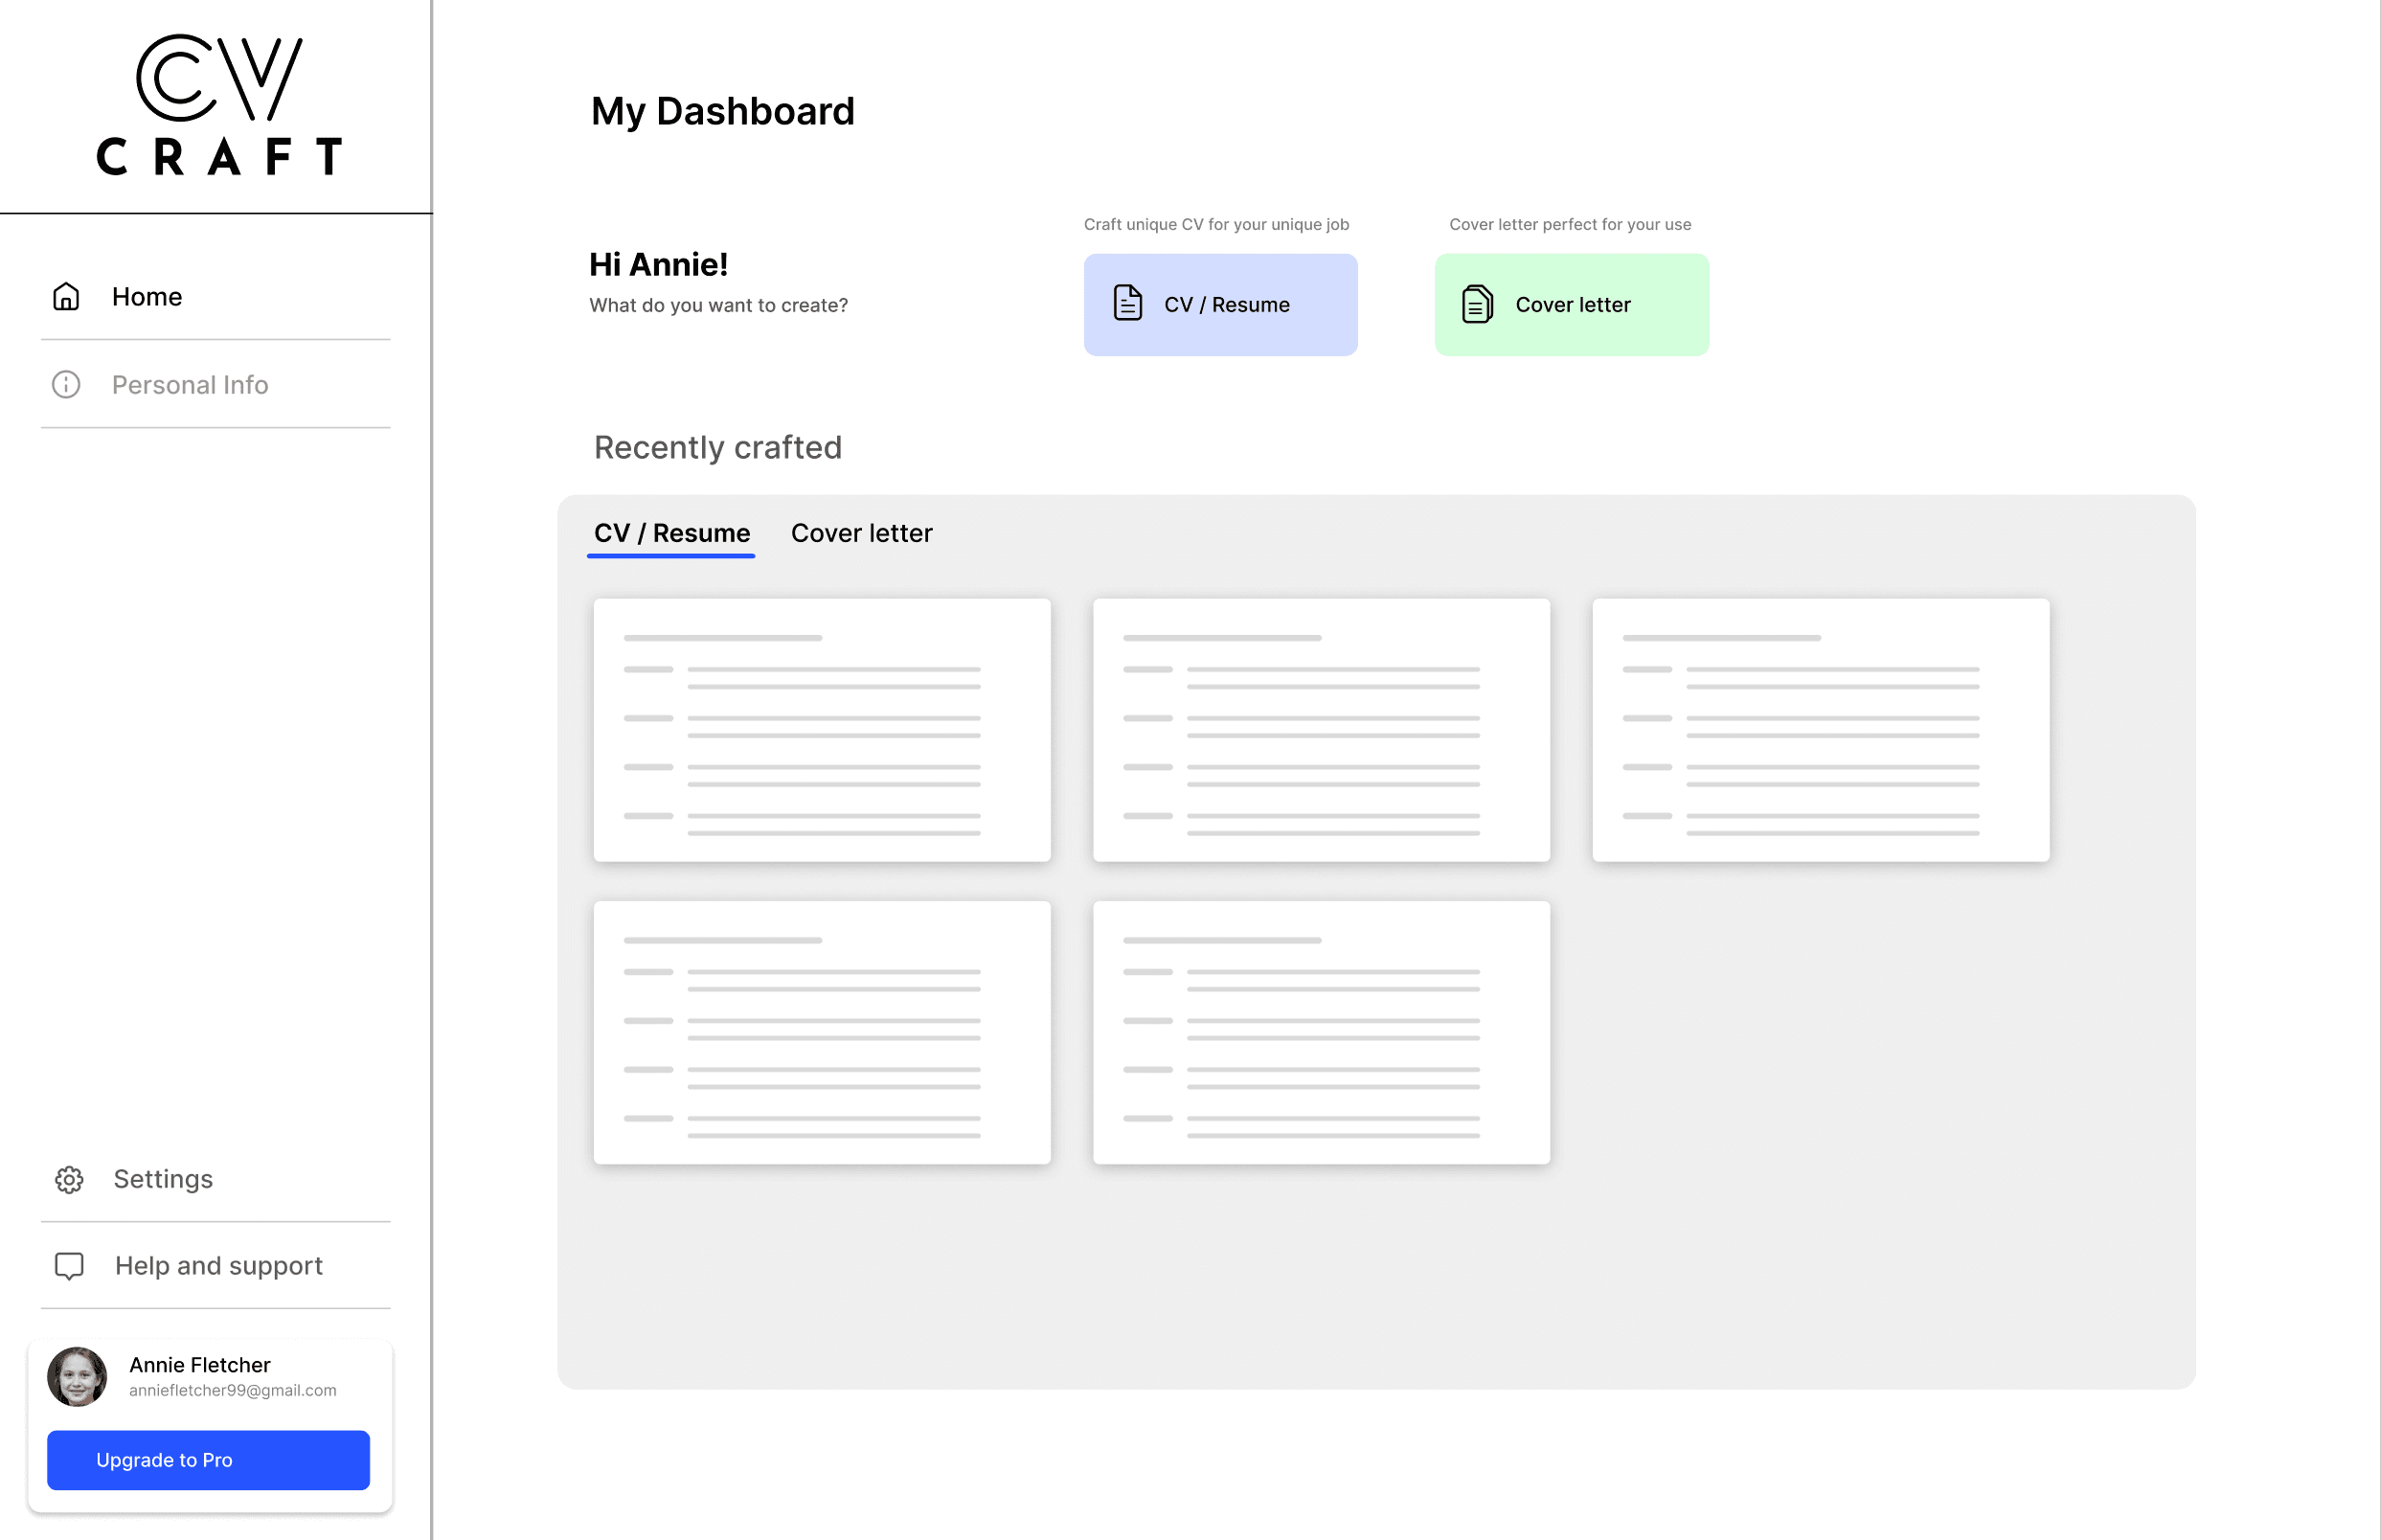
Task: Go to Settings in the sidebar
Action: point(163,1180)
